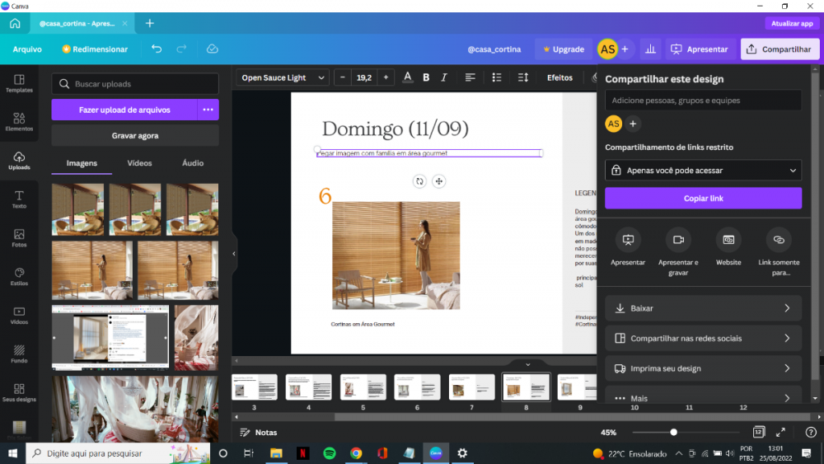
Task: Open the Open Sauce Light font dropdown
Action: [280, 77]
